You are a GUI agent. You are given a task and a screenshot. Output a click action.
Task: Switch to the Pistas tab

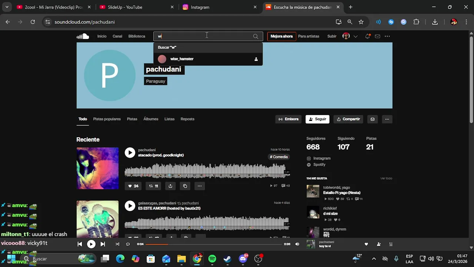[132, 119]
